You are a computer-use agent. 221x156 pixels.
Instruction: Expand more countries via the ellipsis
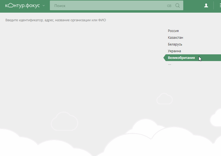tap(170, 65)
